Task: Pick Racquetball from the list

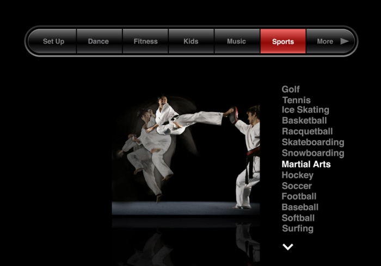Action: (307, 132)
